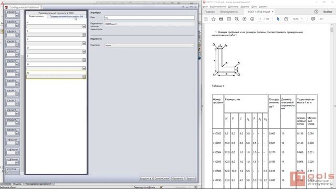Expand Acrobat left navigation pane arrow
The height and width of the screenshot is (189, 336).
[203, 106]
